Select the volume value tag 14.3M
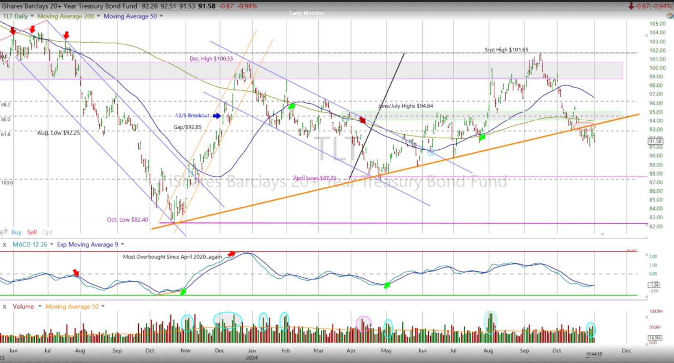The width and height of the screenshot is (674, 363). point(655,338)
